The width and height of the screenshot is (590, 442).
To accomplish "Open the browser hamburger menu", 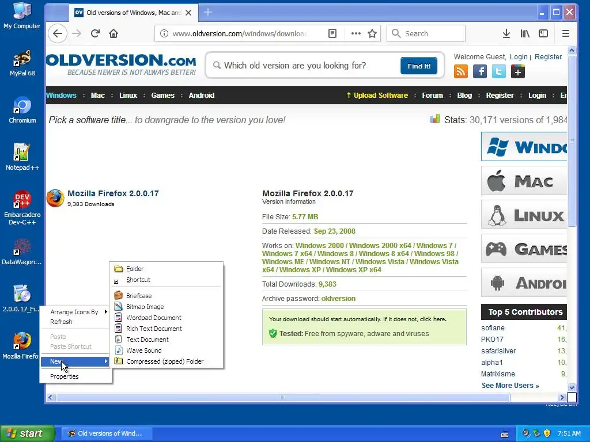I will [566, 33].
